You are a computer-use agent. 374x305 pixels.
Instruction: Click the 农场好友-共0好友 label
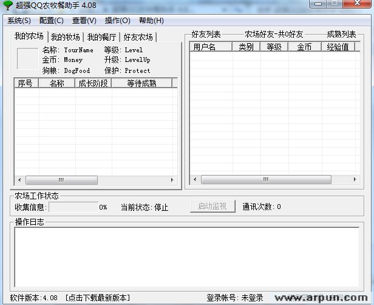[274, 35]
